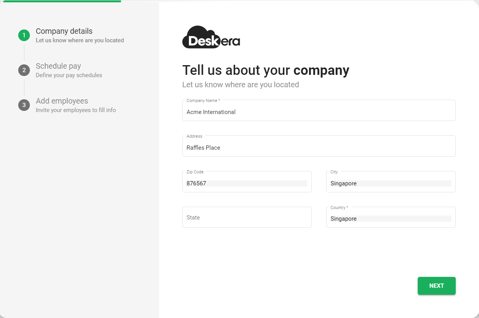Go to the Schedule pay step
The height and width of the screenshot is (318, 479).
58,66
